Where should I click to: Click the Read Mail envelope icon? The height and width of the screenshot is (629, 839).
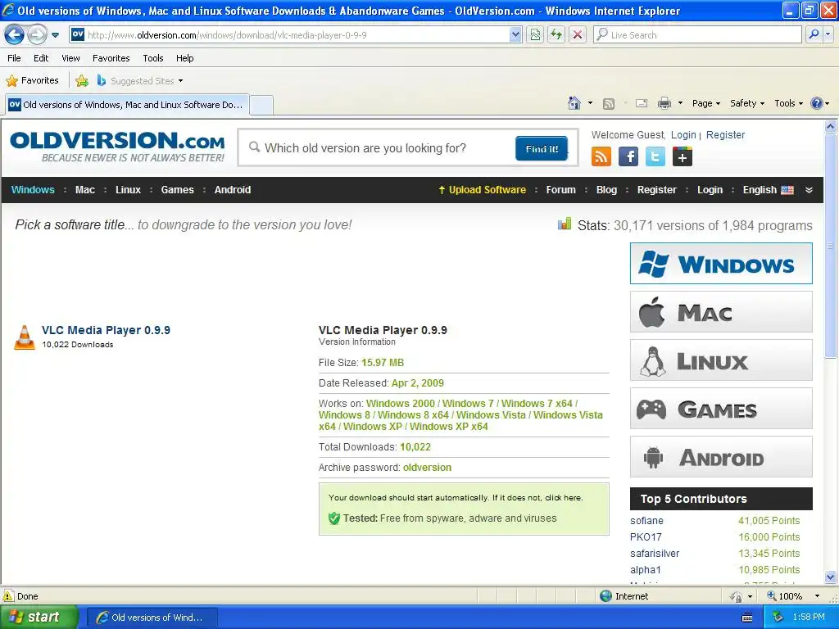pyautogui.click(x=642, y=103)
